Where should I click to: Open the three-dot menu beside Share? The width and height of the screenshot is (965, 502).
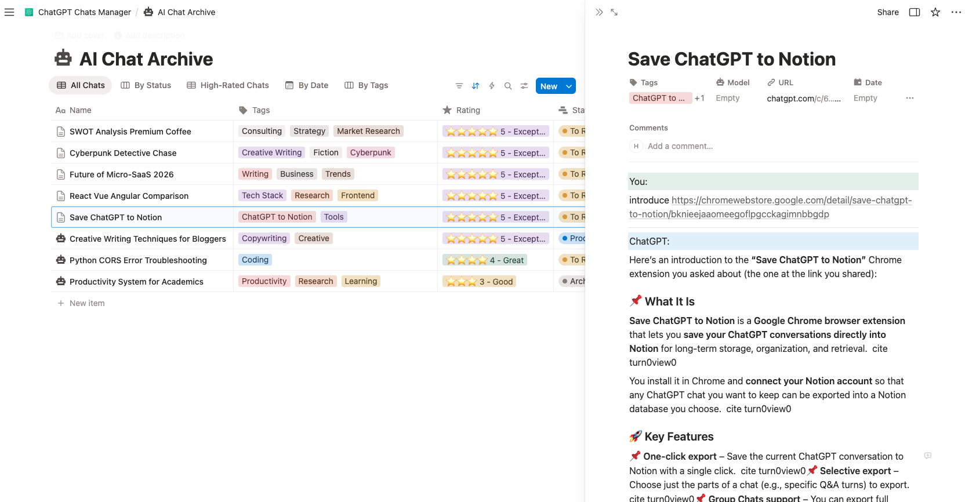956,12
